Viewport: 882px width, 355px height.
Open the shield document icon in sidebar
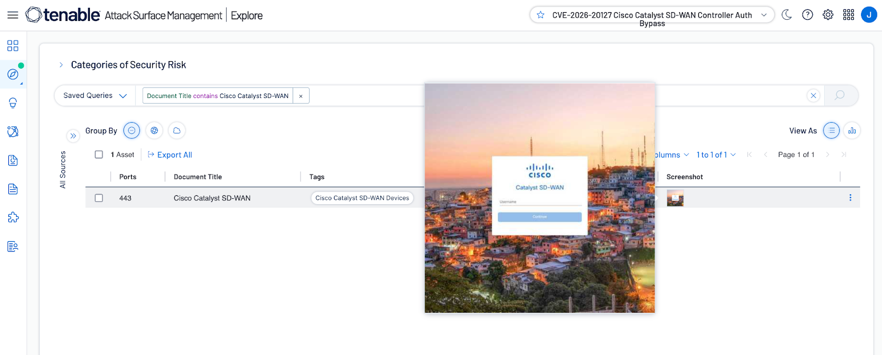13,160
